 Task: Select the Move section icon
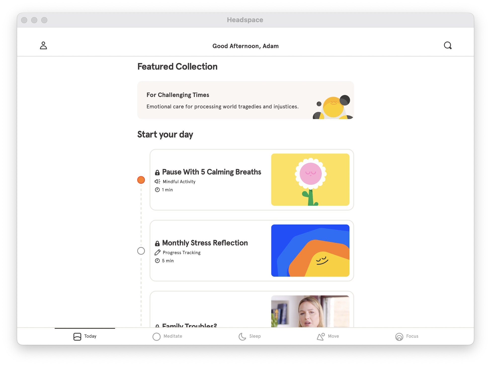pyautogui.click(x=320, y=336)
